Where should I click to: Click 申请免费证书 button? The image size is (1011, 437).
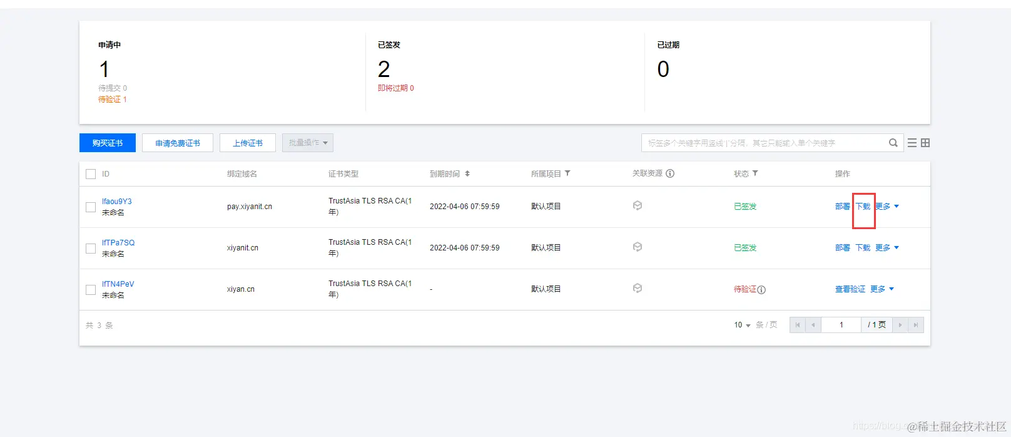click(x=178, y=143)
